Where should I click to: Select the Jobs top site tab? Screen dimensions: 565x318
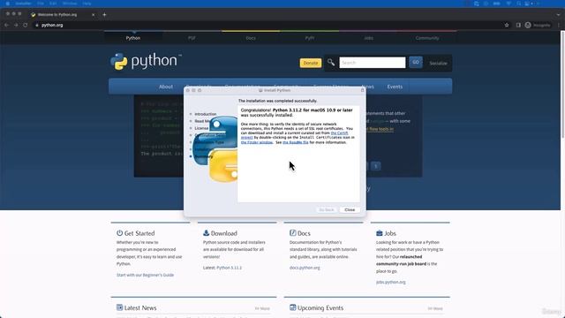pyautogui.click(x=368, y=38)
